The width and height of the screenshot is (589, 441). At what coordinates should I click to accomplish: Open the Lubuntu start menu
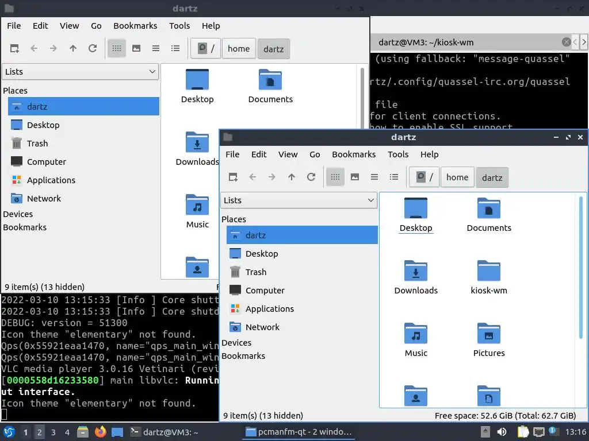click(x=9, y=432)
